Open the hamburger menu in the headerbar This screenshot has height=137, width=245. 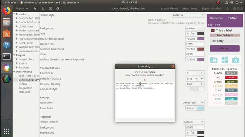click(x=227, y=8)
